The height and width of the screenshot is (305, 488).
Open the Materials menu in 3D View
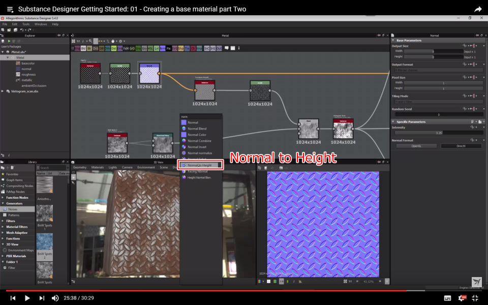98,167
